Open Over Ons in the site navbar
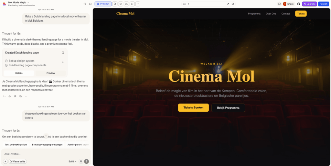331x166 pixels. tap(271, 14)
